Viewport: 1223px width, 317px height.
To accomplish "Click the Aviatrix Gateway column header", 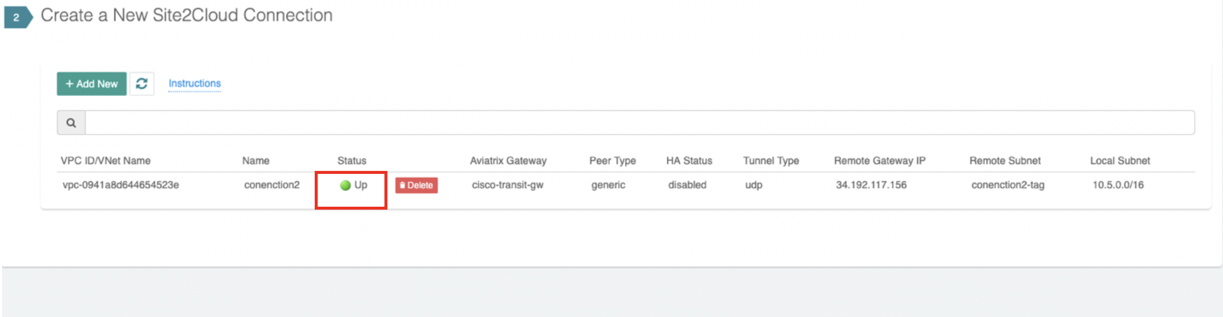I will coord(508,161).
